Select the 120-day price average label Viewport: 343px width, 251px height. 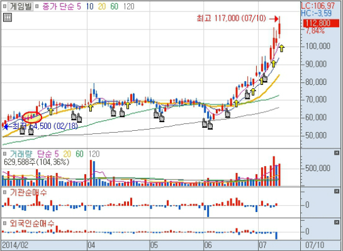(x=128, y=6)
